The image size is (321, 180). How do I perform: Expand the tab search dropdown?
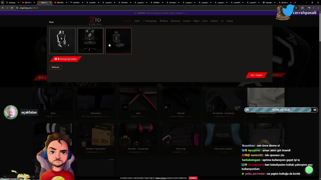point(3,2)
